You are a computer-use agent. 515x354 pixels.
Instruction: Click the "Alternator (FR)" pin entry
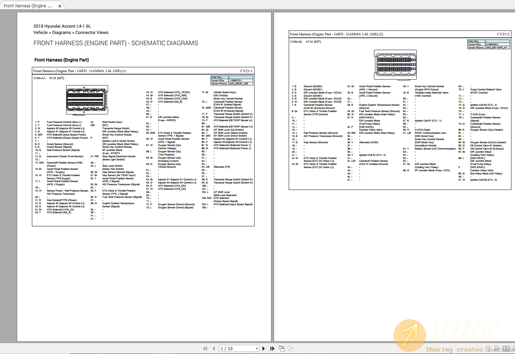coord(222,167)
